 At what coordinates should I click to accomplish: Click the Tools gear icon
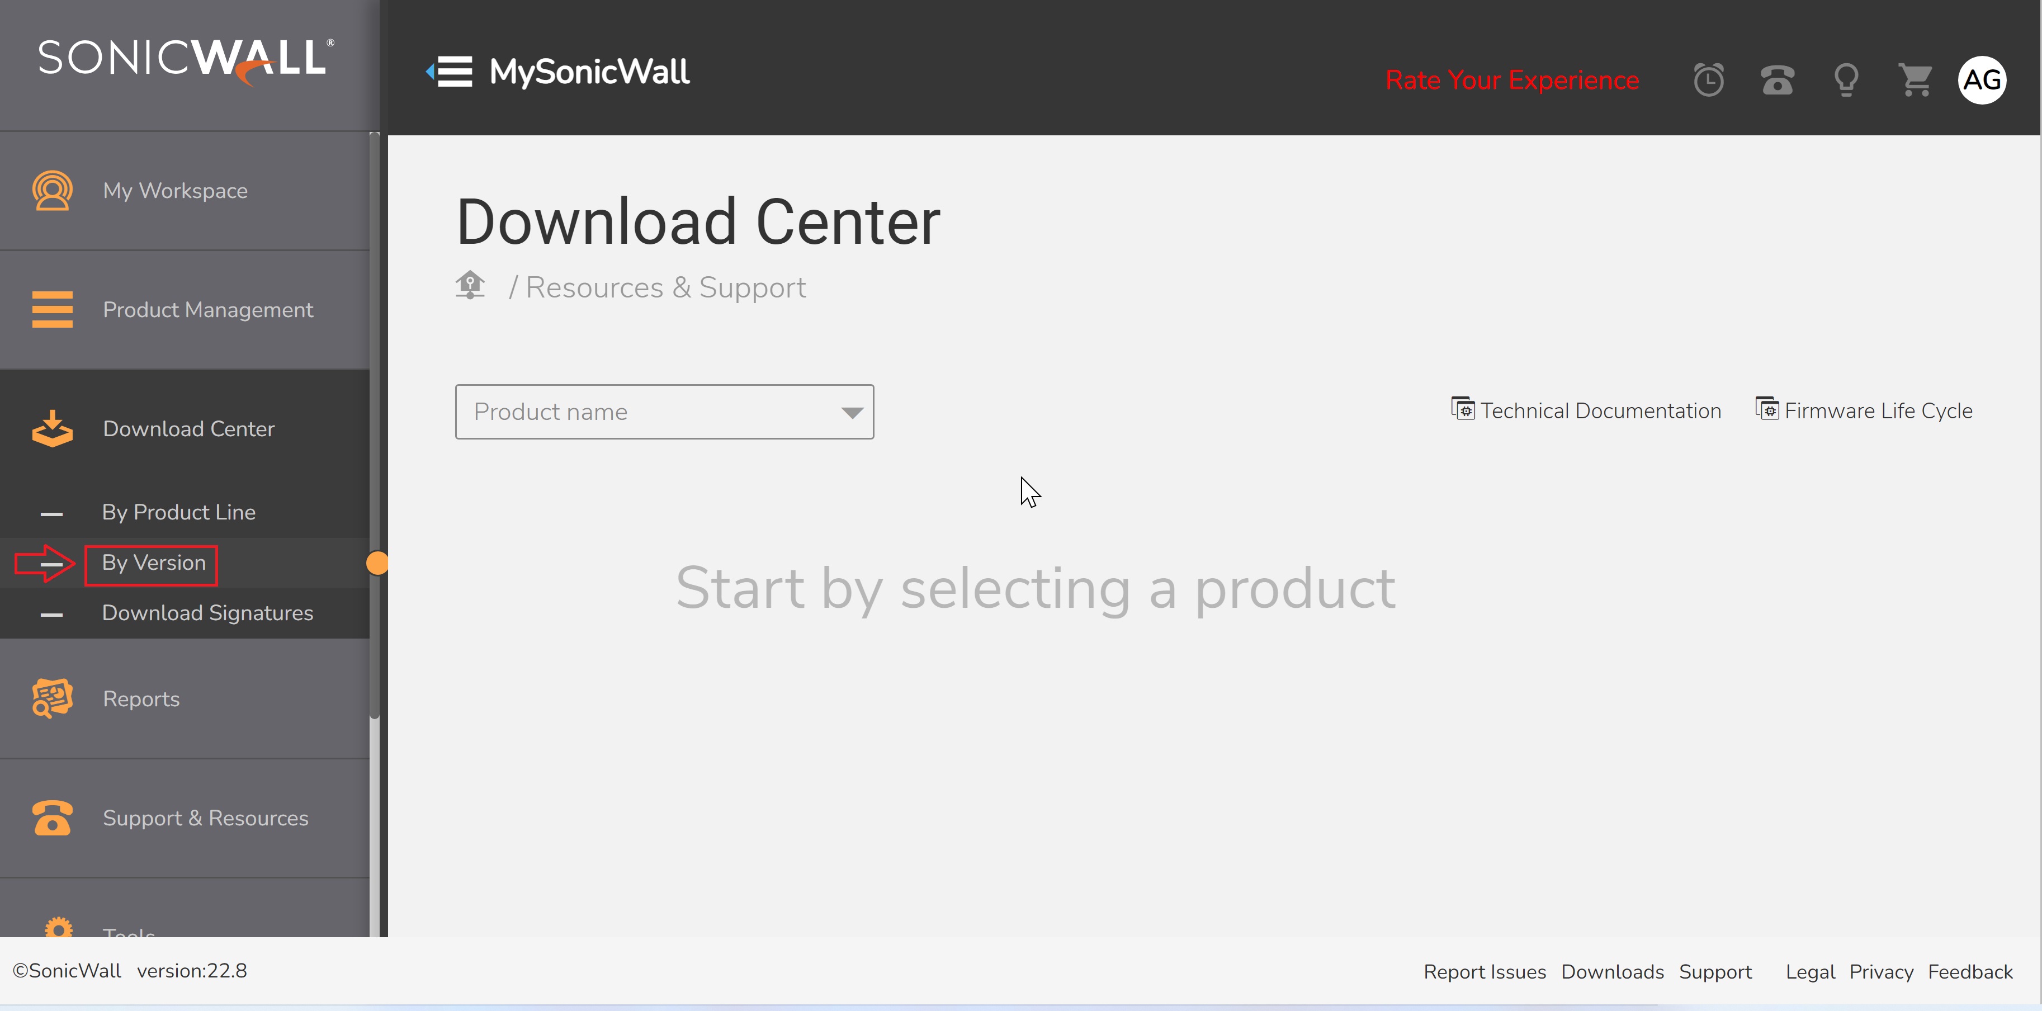[59, 927]
